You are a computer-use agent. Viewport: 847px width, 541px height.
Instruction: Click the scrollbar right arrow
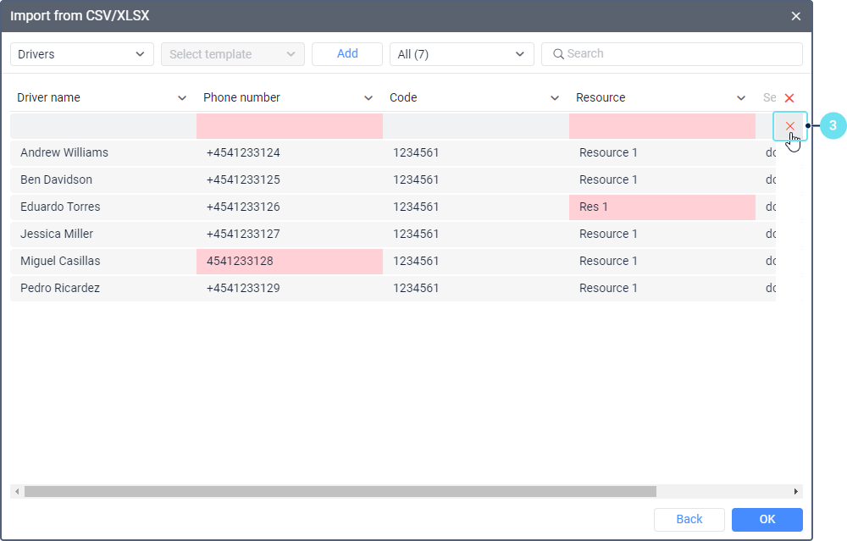pos(795,491)
